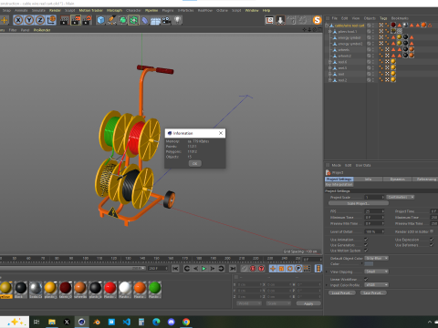Expand the pliers tool.1 tree node
438x328 pixels.
click(329, 31)
